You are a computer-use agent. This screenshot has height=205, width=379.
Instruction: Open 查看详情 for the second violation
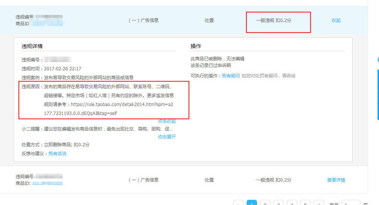coord(336,180)
